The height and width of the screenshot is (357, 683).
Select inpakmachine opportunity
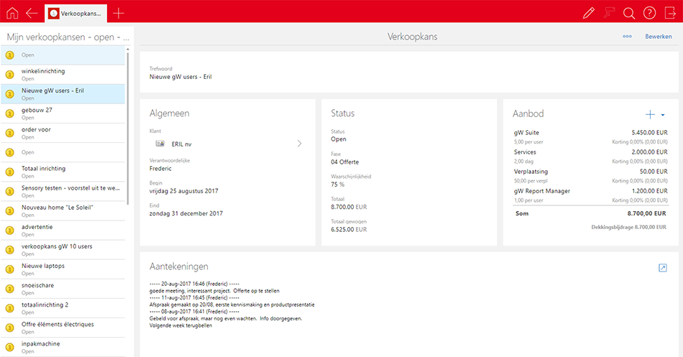63,348
